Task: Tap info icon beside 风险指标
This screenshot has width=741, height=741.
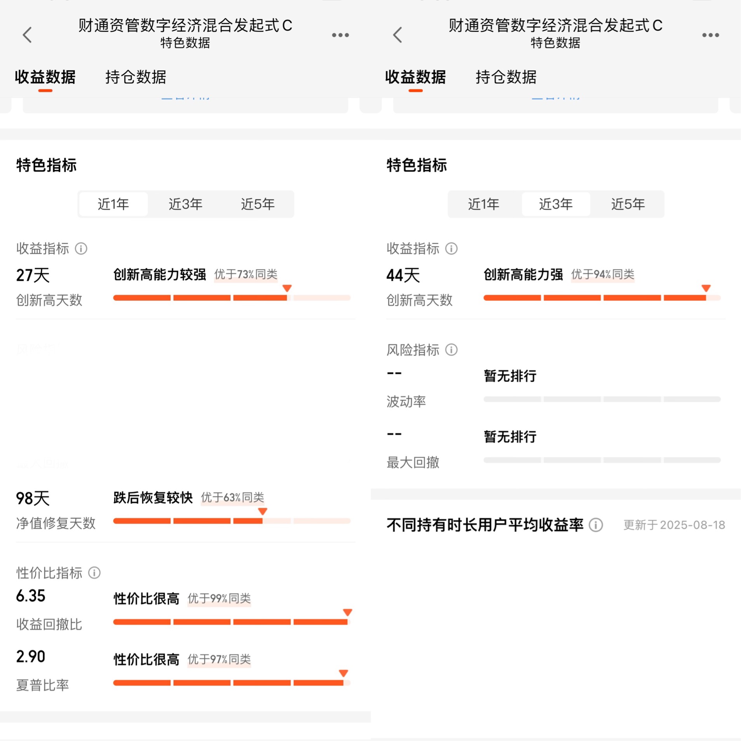Action: click(x=451, y=350)
